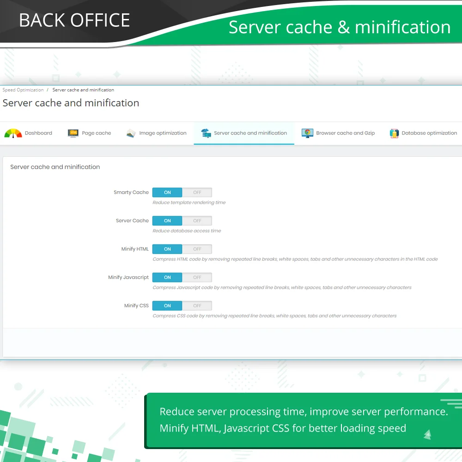
Task: Switch to the Image optimization tab
Action: pyautogui.click(x=163, y=133)
